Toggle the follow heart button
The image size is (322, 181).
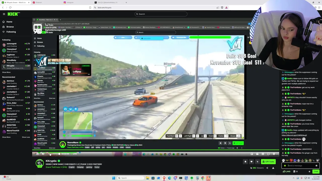pyautogui.click(x=251, y=162)
